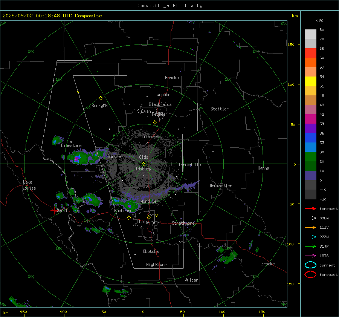Click the dBZ heading above color scale
This screenshot has height=317, width=339.
click(x=319, y=20)
